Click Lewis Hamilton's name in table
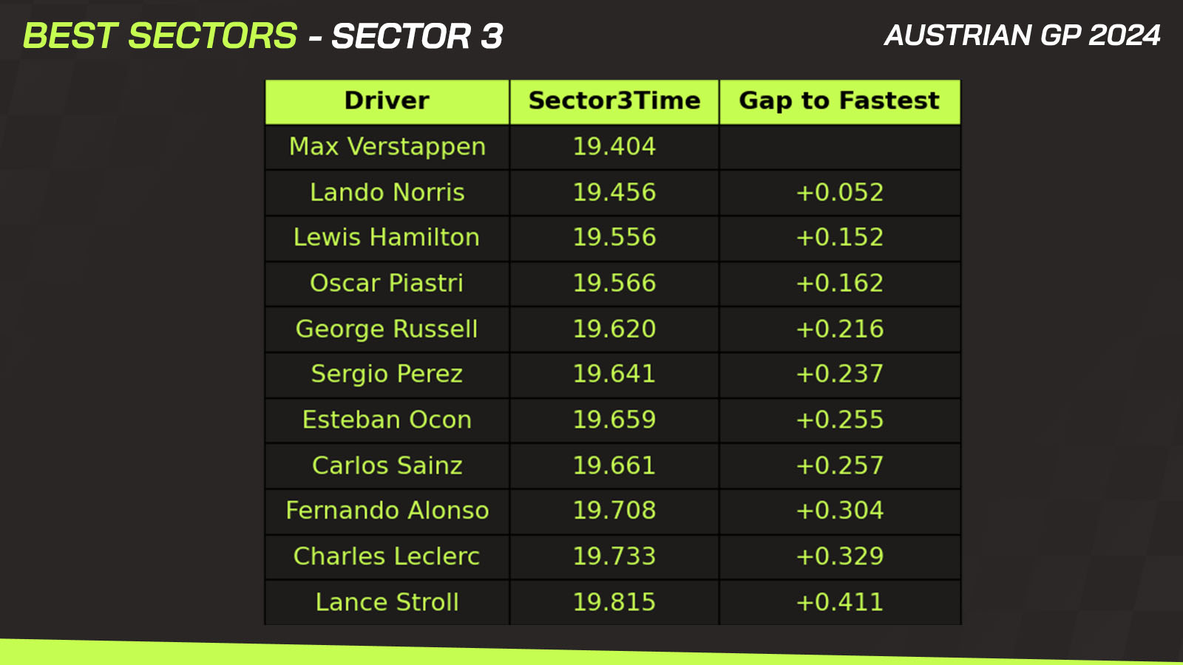1183x665 pixels. (387, 238)
